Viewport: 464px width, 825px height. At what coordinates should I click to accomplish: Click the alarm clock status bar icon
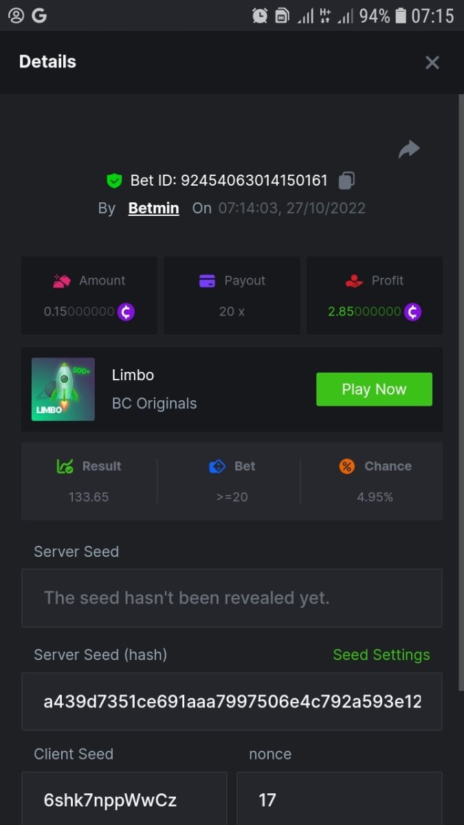(x=260, y=15)
